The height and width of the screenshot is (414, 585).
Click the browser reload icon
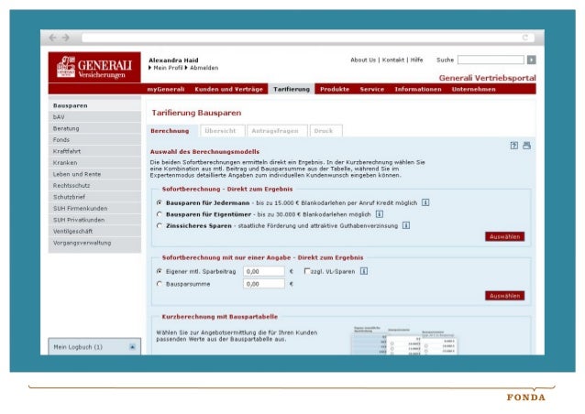point(525,38)
